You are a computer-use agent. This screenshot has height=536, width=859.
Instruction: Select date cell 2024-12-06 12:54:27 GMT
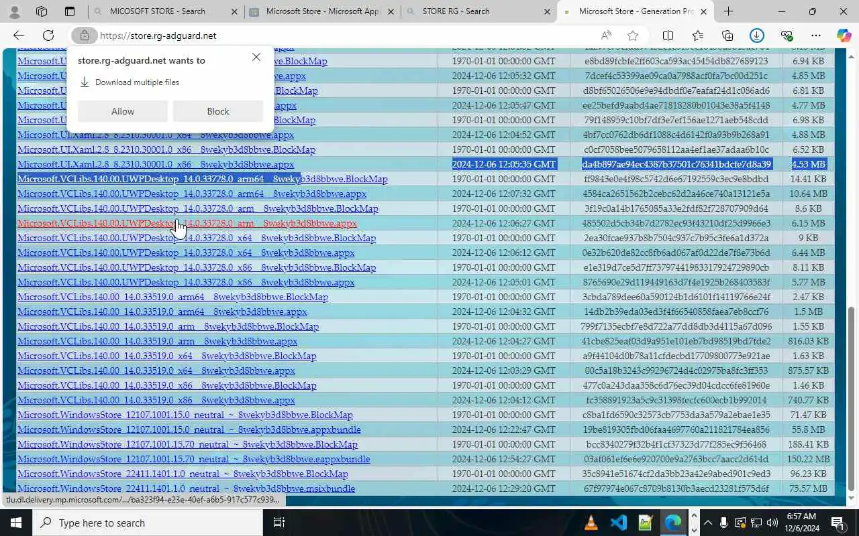click(504, 459)
